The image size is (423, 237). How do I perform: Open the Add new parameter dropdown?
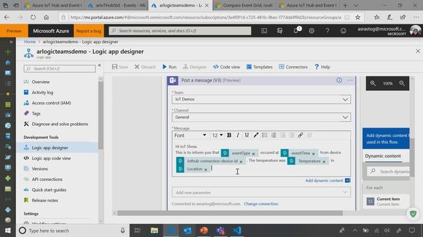tap(261, 192)
